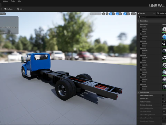This screenshot has width=166, height=125.
Task: Open Element 7 material thumbnail
Action: [x=164, y=80]
